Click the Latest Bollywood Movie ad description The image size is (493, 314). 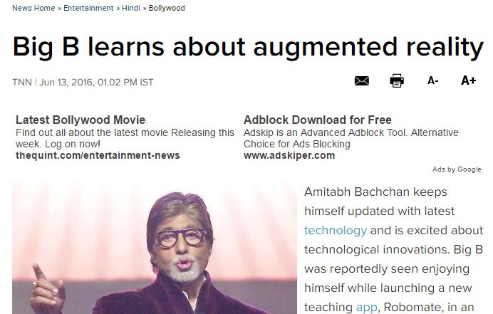(125, 138)
